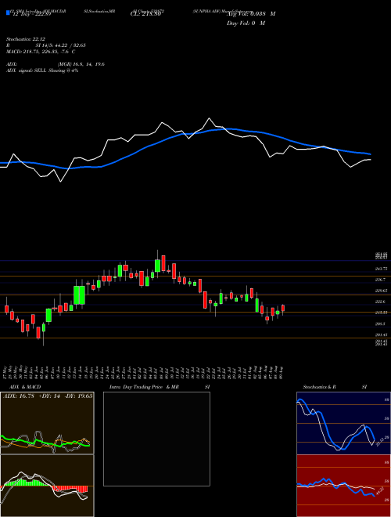Click the 236.7 price axis label
391x517 pixels.
pos(380,280)
